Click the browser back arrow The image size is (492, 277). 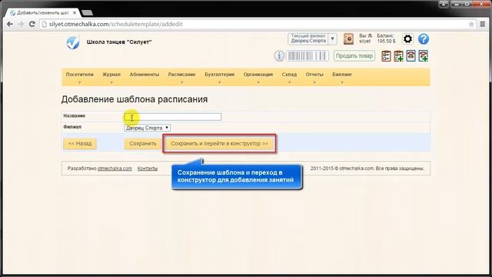(x=10, y=24)
